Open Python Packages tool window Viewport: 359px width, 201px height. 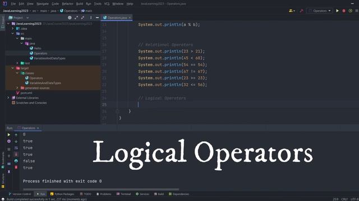(x=62, y=194)
